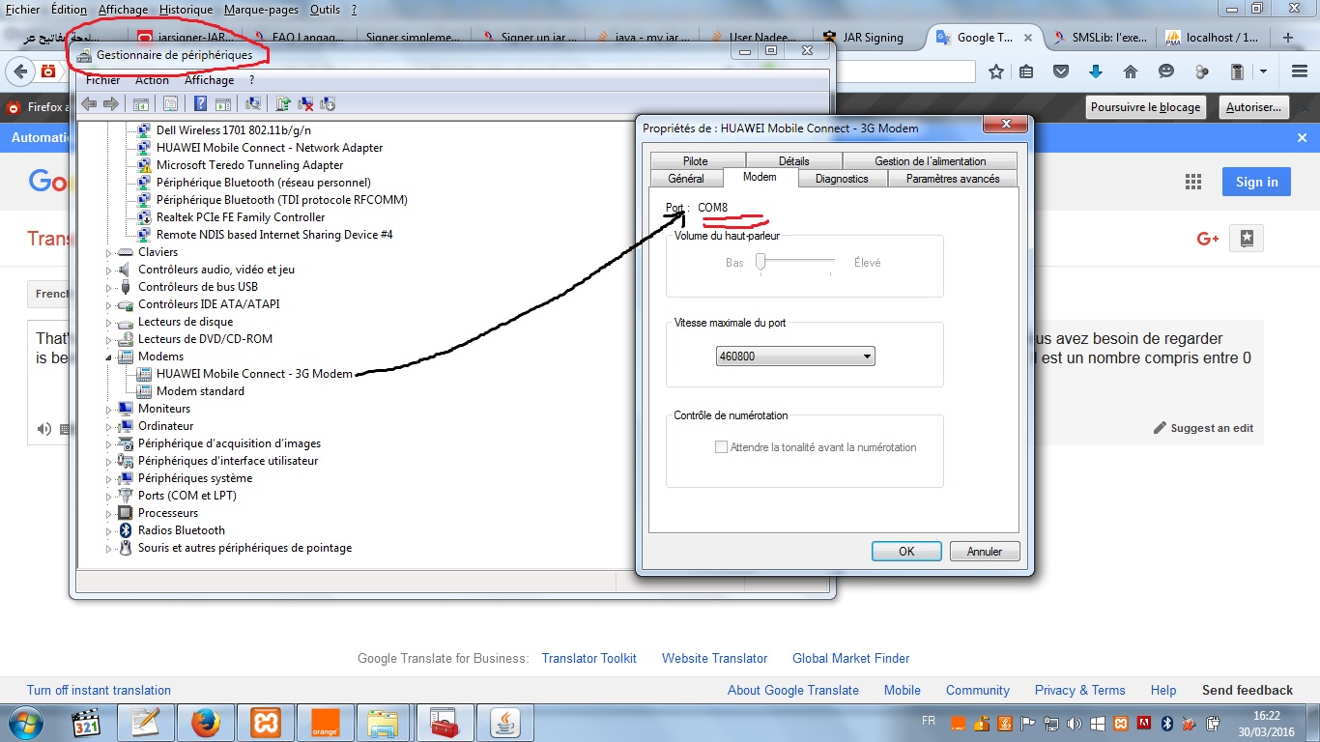The width and height of the screenshot is (1320, 742).
Task: Select the Modem standard device
Action: click(x=200, y=391)
